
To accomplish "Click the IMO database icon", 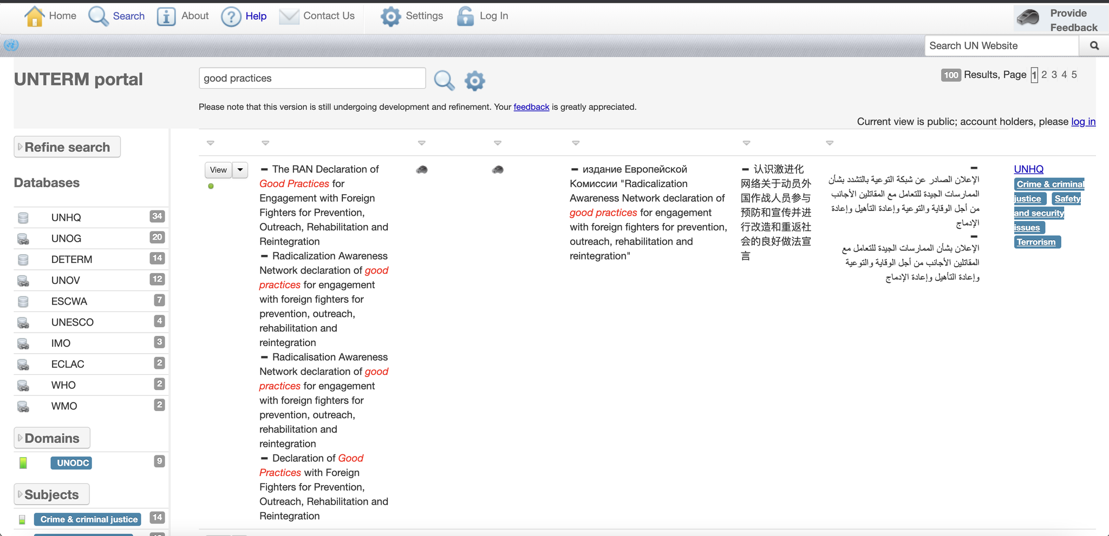I will (23, 343).
